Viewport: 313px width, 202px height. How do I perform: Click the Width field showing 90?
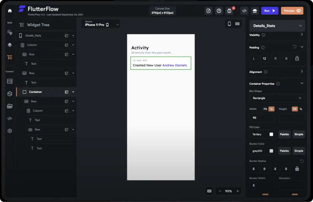pyautogui.click(x=262, y=118)
